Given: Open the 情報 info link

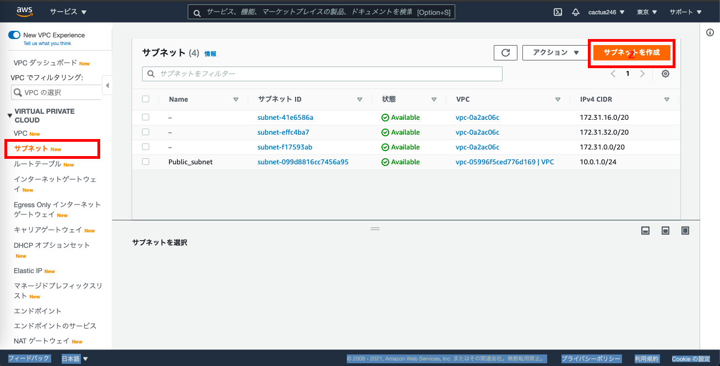Looking at the screenshot, I should (210, 54).
